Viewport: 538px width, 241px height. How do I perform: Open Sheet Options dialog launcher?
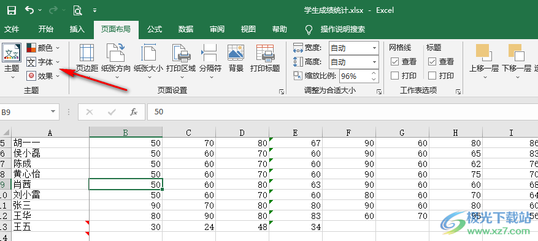[458, 91]
